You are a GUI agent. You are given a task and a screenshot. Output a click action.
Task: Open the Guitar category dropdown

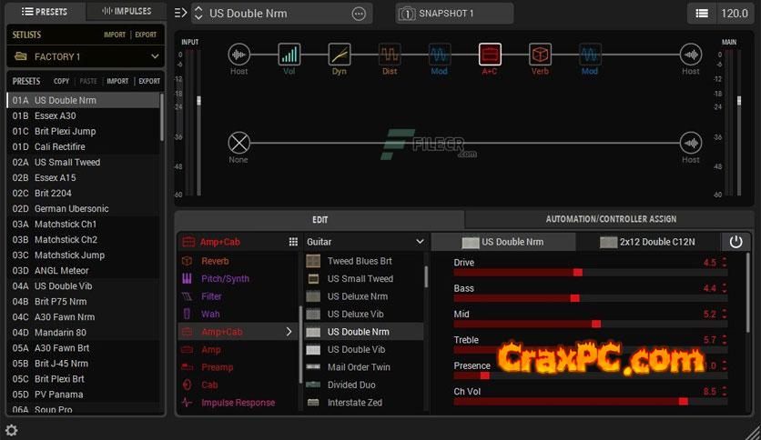pyautogui.click(x=365, y=242)
